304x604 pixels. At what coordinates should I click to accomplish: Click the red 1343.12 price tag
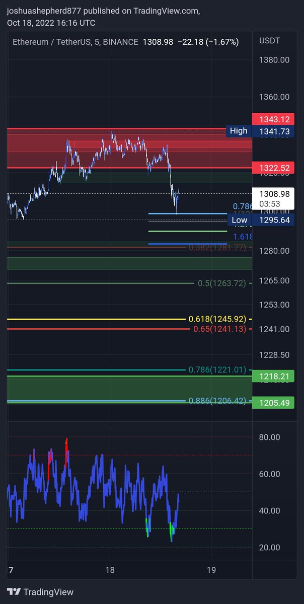[x=274, y=119]
